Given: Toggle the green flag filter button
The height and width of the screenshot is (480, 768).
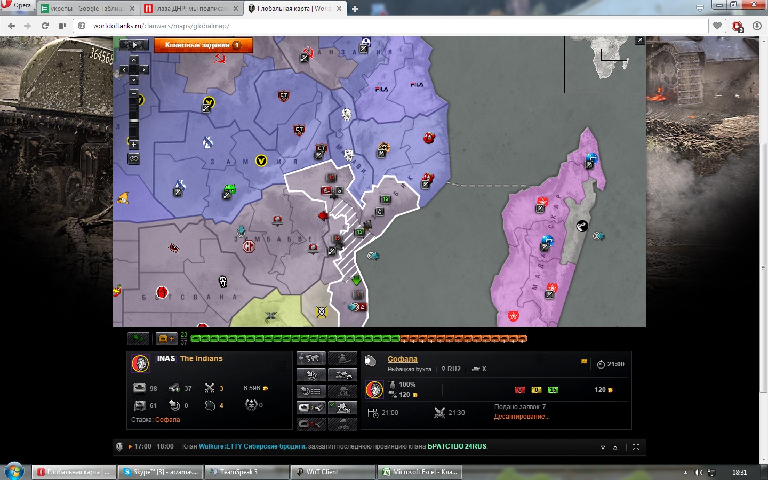Looking at the screenshot, I should (138, 338).
